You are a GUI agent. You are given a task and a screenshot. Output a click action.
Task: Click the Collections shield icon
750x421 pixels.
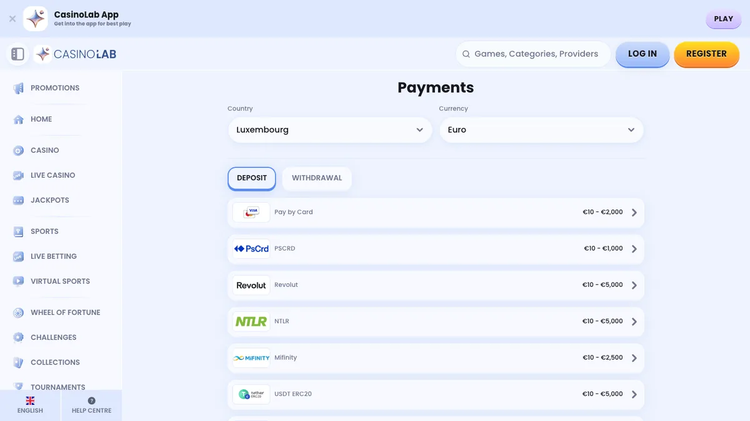pos(19,362)
